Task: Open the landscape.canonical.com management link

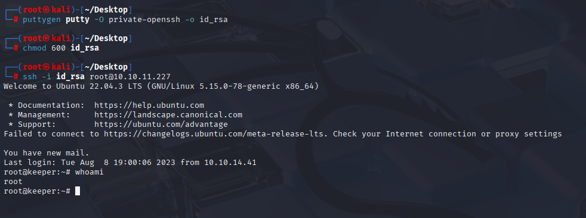Action: tap(168, 115)
